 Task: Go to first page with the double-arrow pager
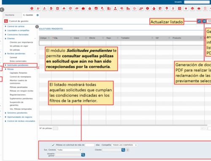tap(202, 128)
